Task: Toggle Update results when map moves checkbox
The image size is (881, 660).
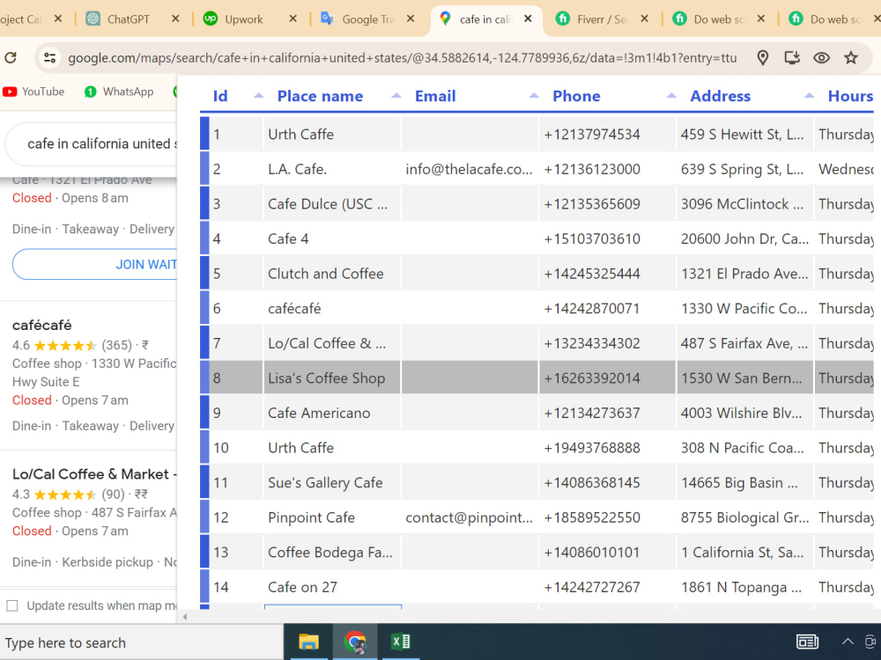Action: point(12,605)
